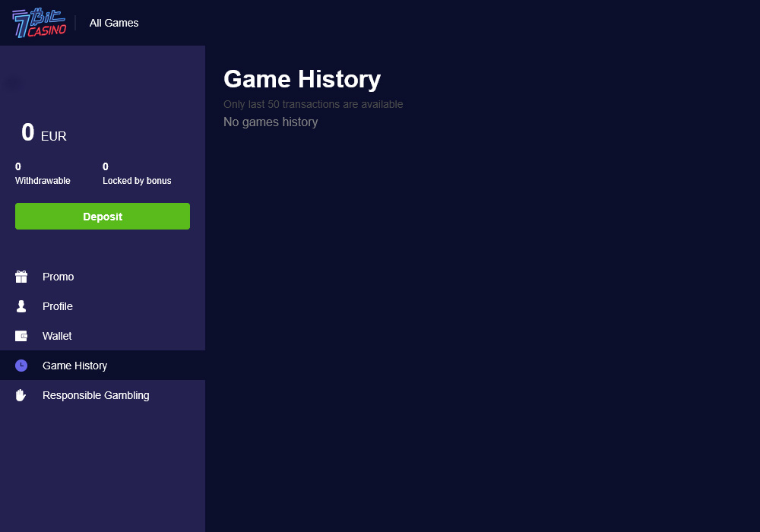This screenshot has height=532, width=760.
Task: Click the EUR currency label
Action: 54,137
